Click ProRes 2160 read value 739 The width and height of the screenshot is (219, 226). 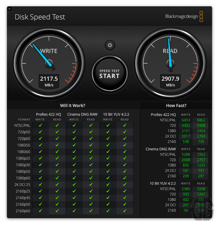(201, 141)
